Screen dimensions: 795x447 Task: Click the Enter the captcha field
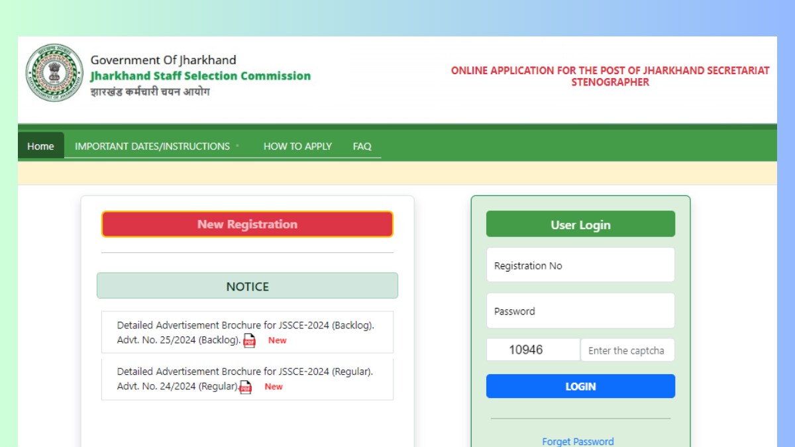627,350
